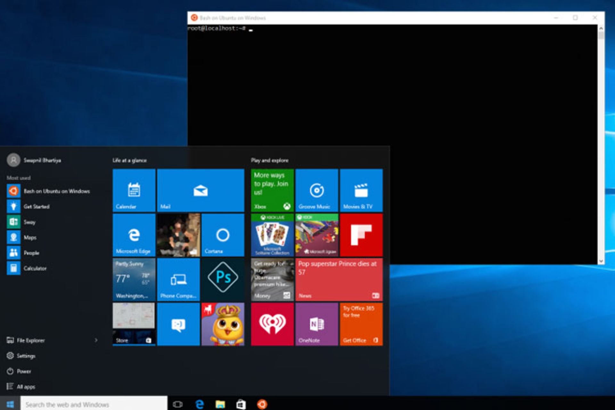Image resolution: width=615 pixels, height=410 pixels.
Task: Open the Power options
Action: (19, 371)
